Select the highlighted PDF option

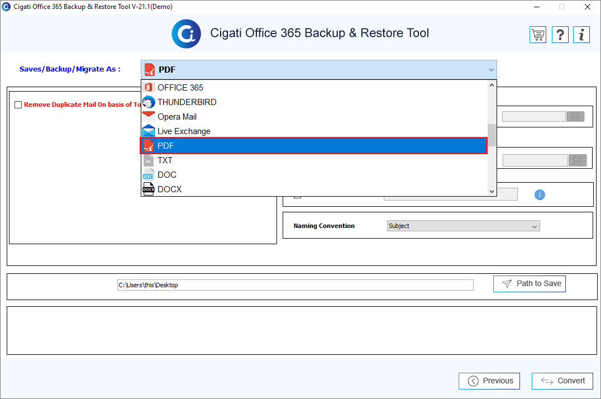314,146
